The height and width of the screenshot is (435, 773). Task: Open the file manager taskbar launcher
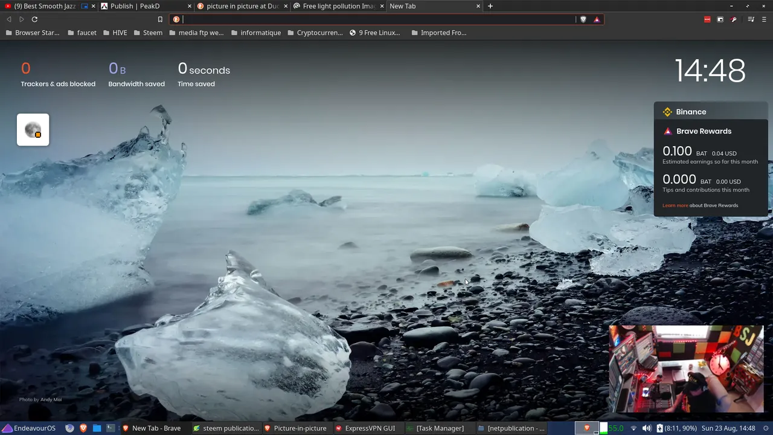tap(97, 428)
